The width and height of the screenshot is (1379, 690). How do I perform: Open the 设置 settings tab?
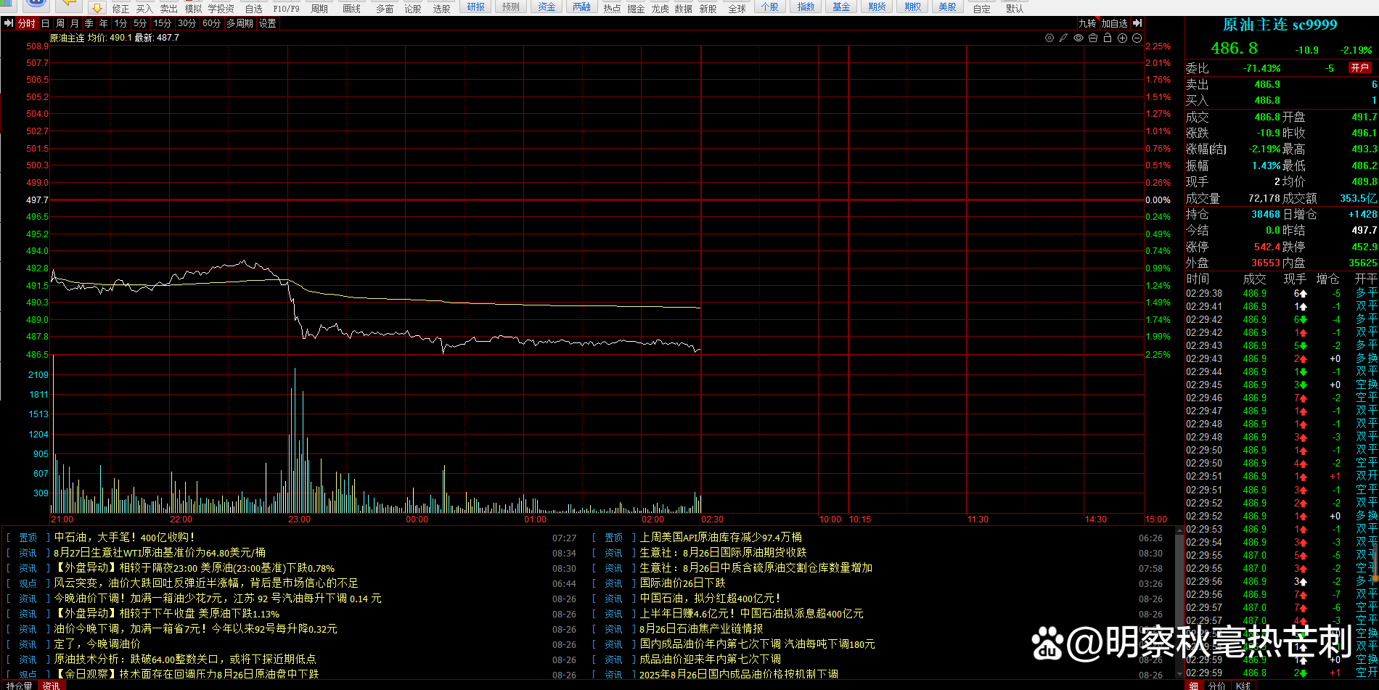[268, 23]
